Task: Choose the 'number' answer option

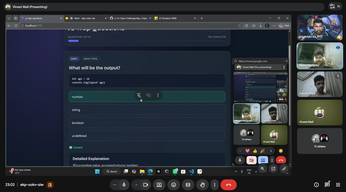Action: tap(147, 97)
